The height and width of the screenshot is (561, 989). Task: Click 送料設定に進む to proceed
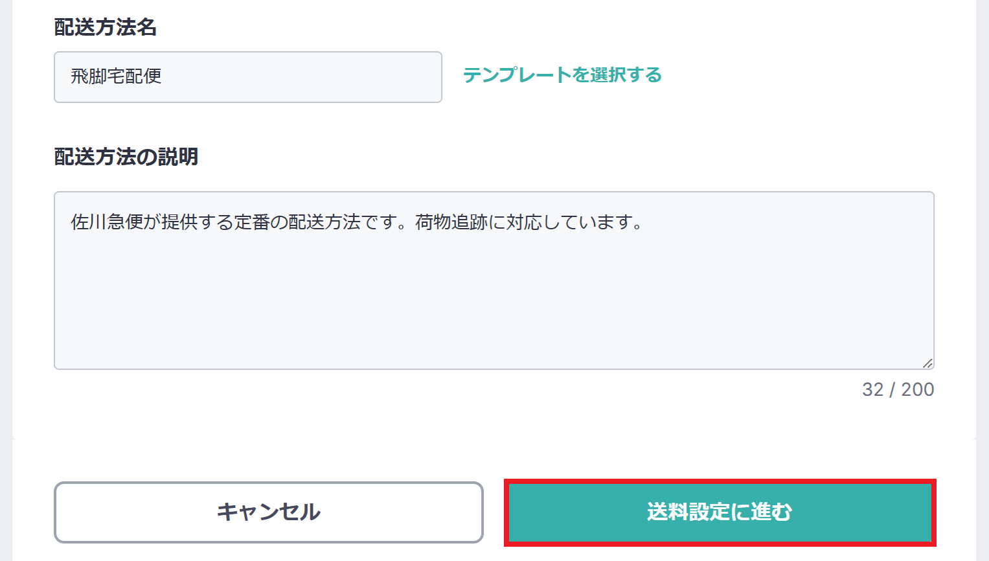click(719, 512)
